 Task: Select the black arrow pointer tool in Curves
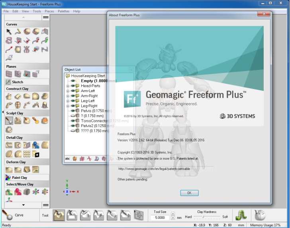[x=9, y=31]
